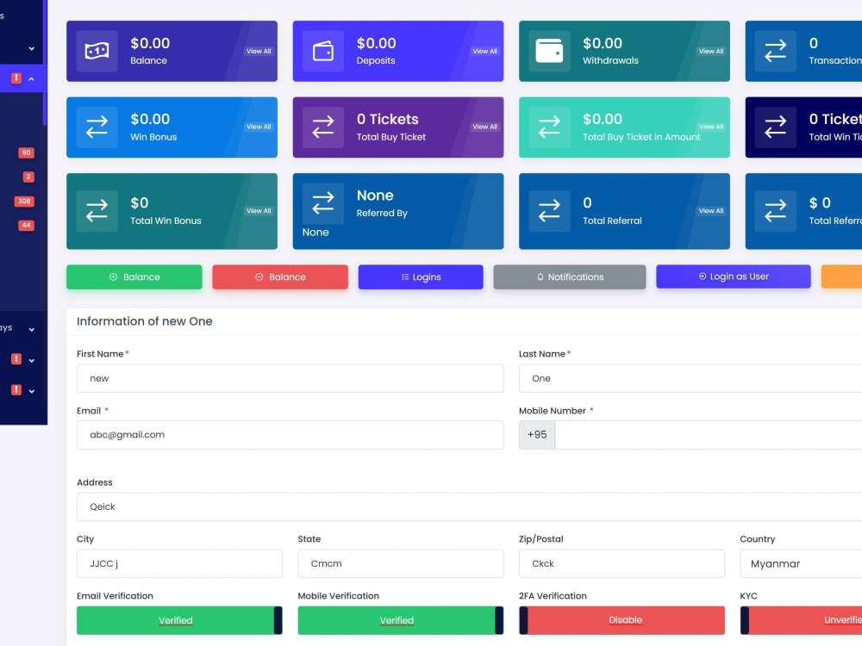This screenshot has height=646, width=862.
Task: Click the alert icon in highlighted sidebar item
Action: tap(16, 78)
